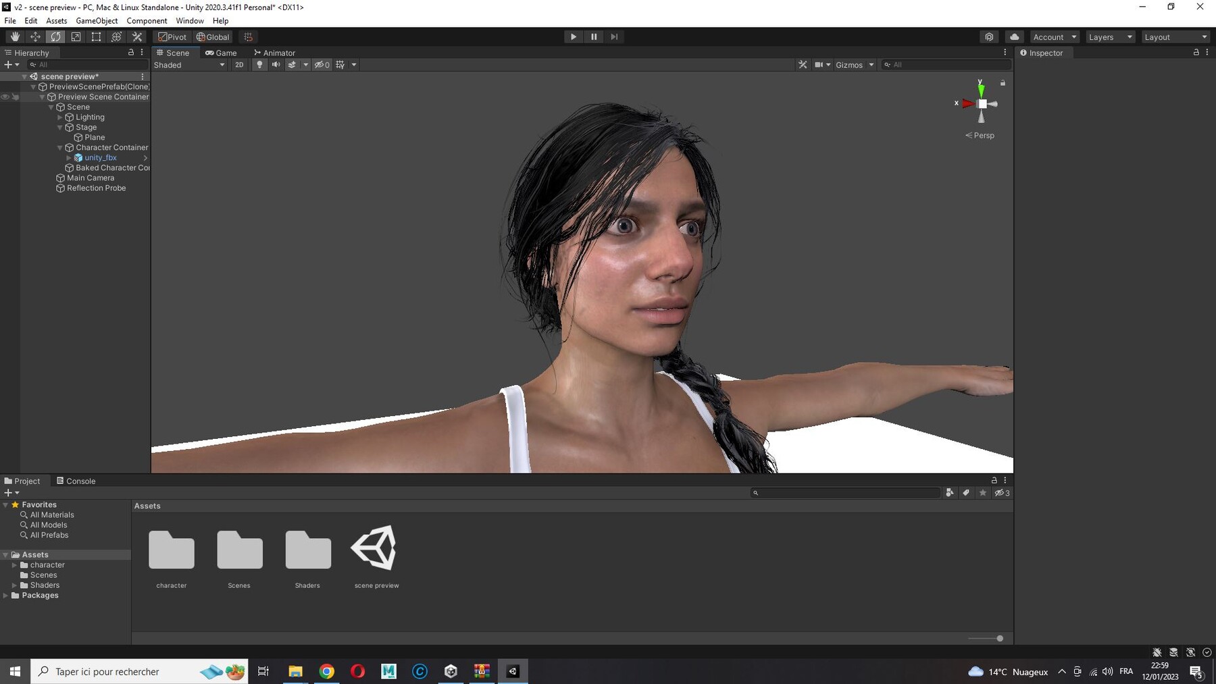This screenshot has height=684, width=1216.
Task: Switch to the Game tab
Action: click(x=221, y=53)
